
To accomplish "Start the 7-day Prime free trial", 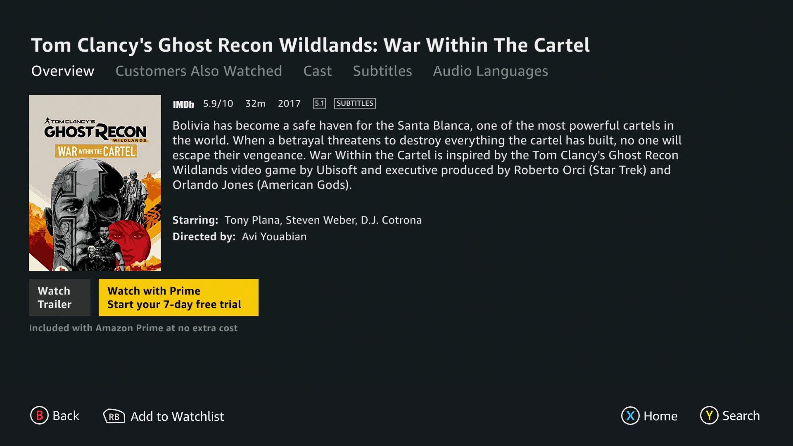I will pyautogui.click(x=178, y=297).
